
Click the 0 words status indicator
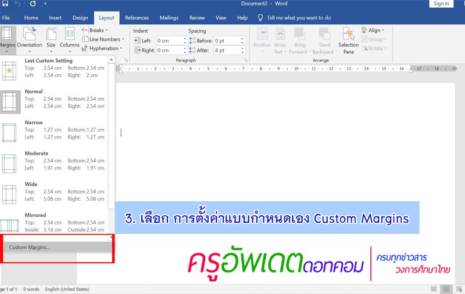31,289
